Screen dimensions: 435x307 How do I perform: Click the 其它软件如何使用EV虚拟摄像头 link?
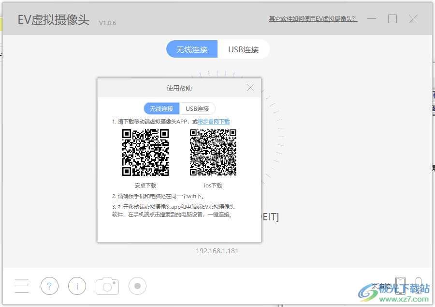pos(313,18)
